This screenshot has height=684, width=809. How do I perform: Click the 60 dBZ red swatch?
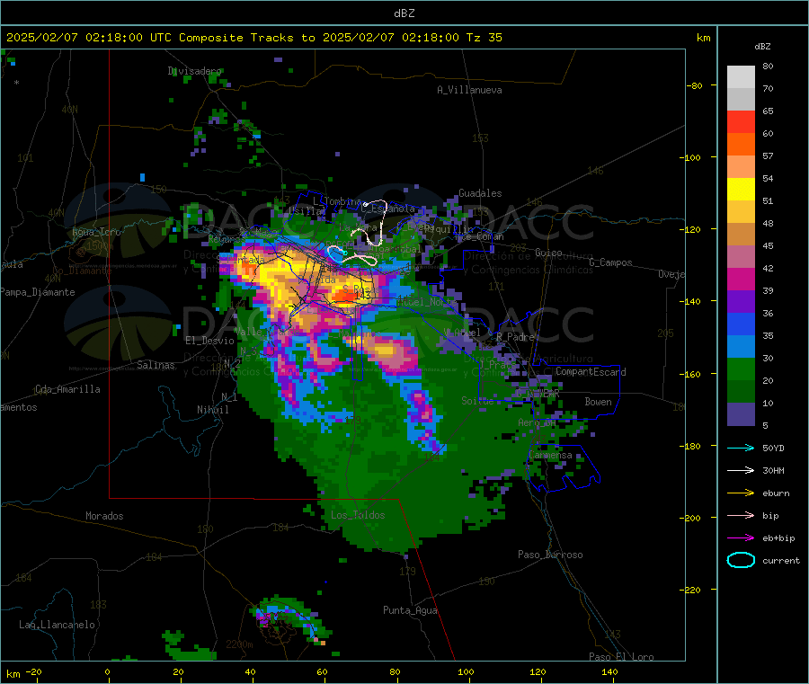[741, 121]
